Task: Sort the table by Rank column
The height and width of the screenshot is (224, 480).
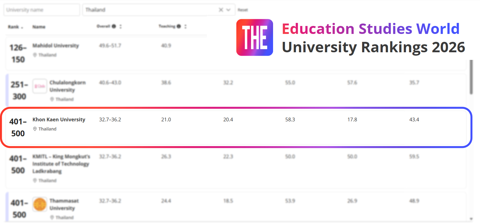Action: pyautogui.click(x=15, y=27)
